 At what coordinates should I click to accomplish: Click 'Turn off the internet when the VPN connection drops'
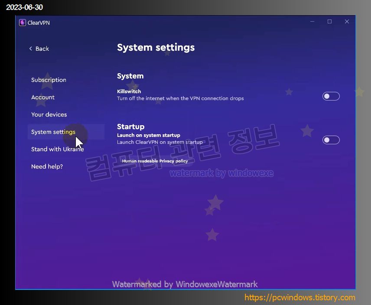[180, 98]
